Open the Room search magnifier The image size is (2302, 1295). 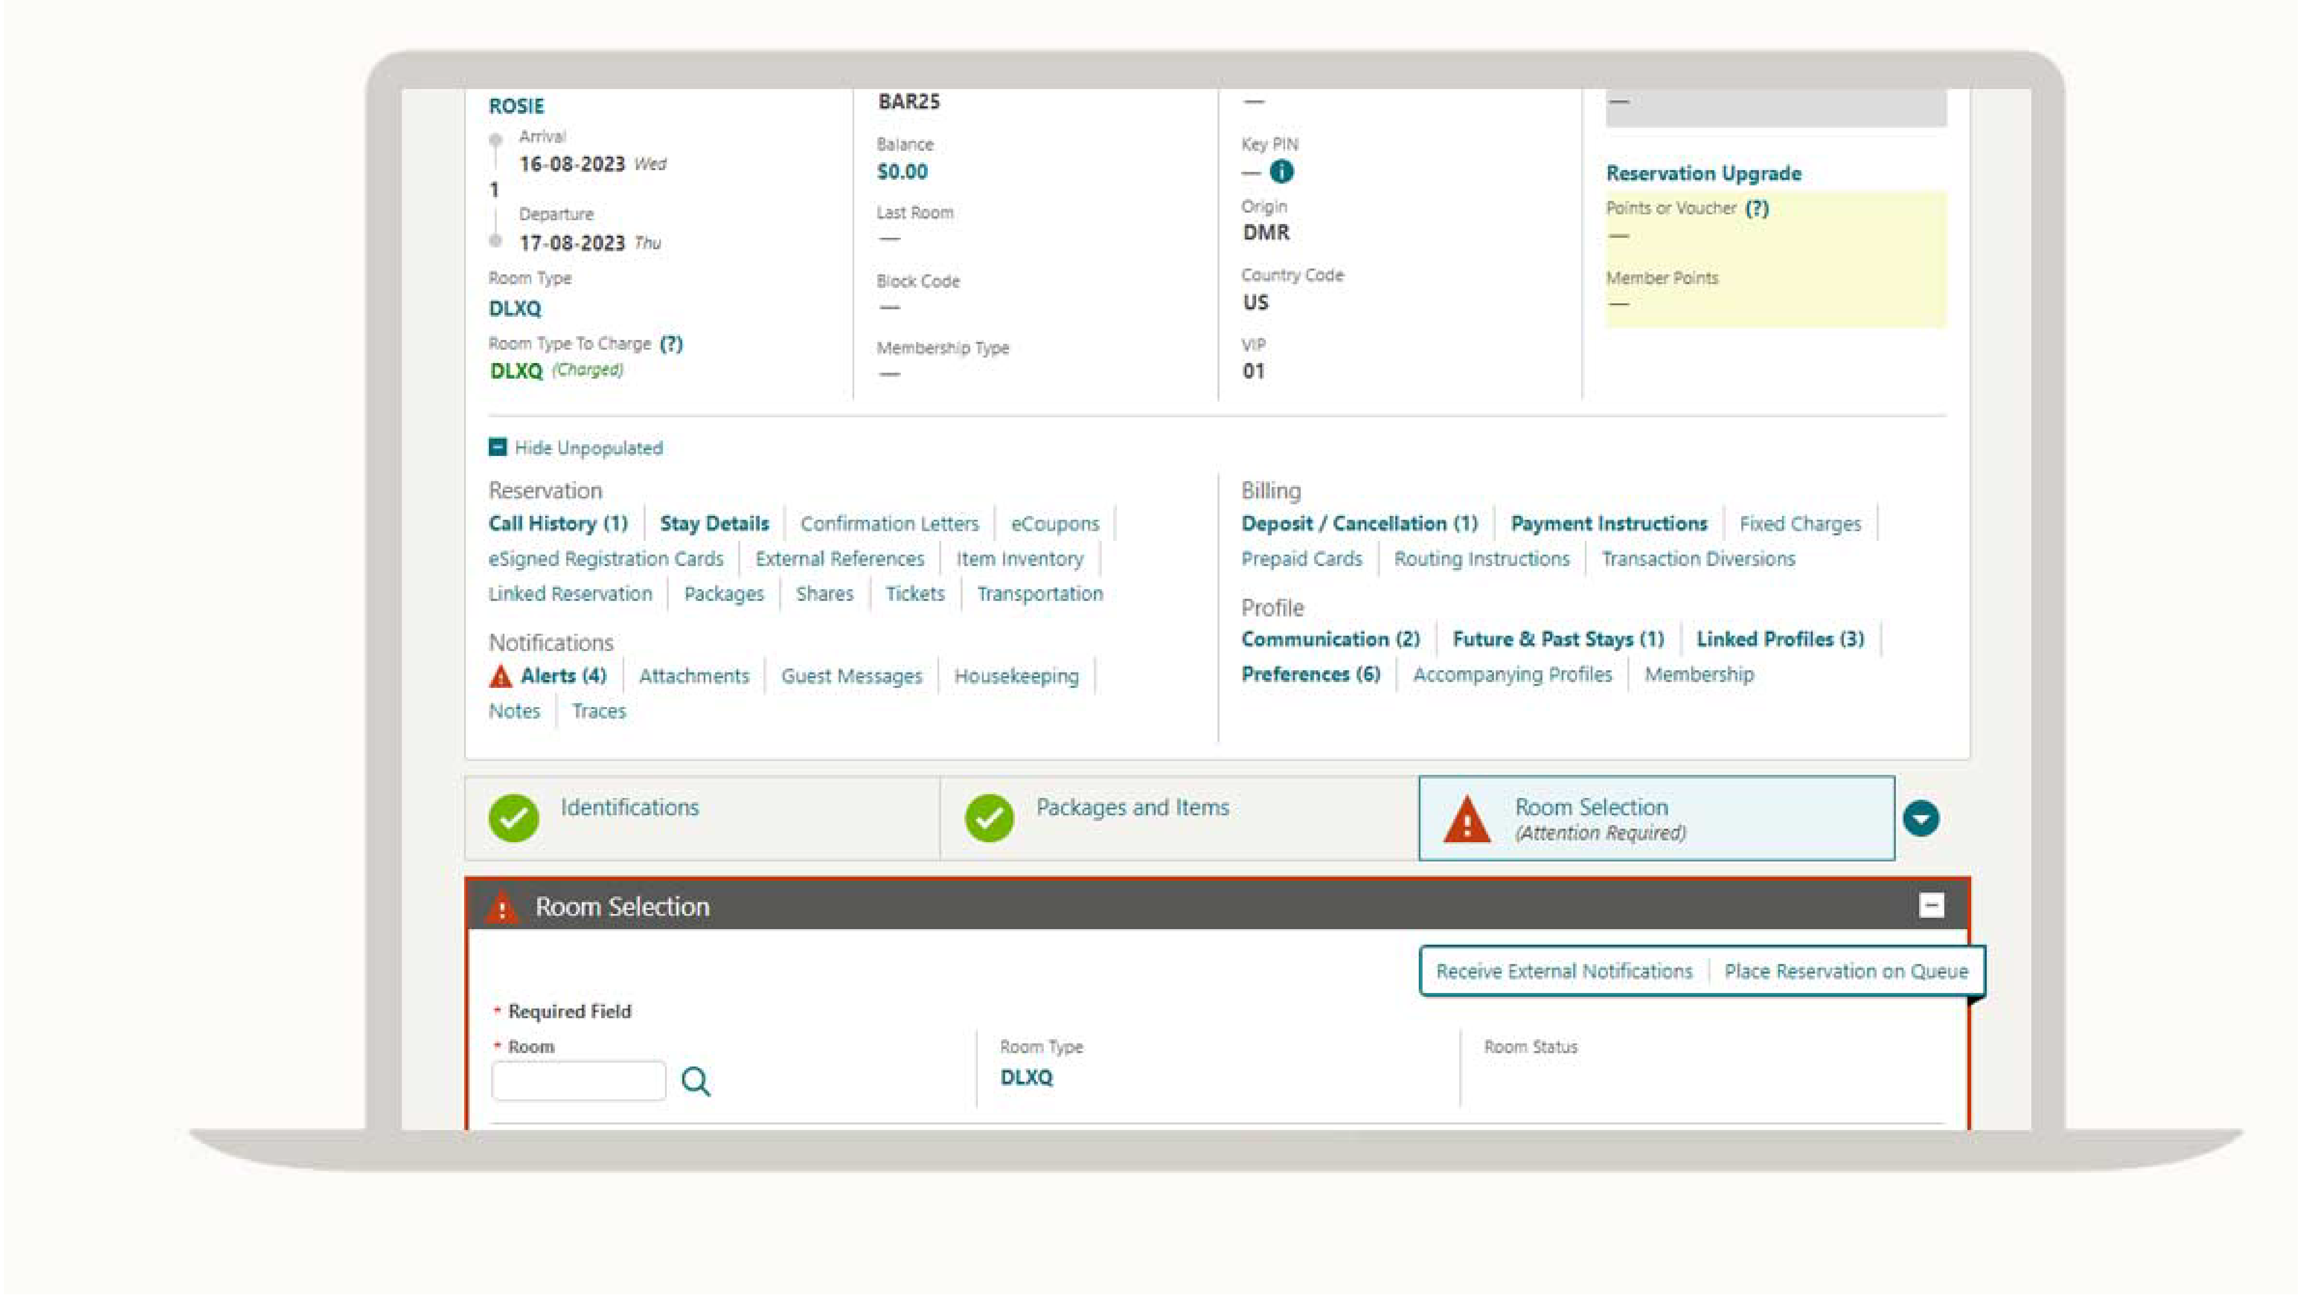pos(696,1082)
